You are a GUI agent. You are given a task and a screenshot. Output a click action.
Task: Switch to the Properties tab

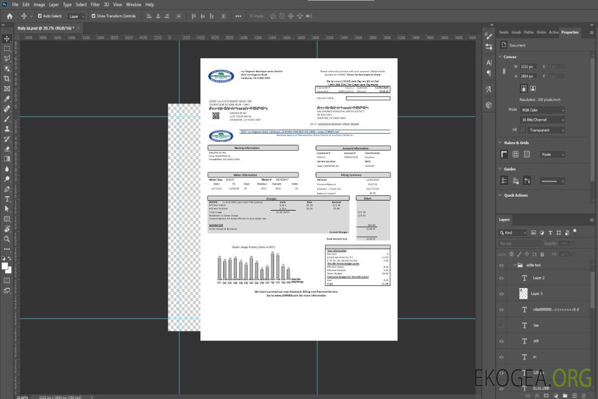[570, 33]
